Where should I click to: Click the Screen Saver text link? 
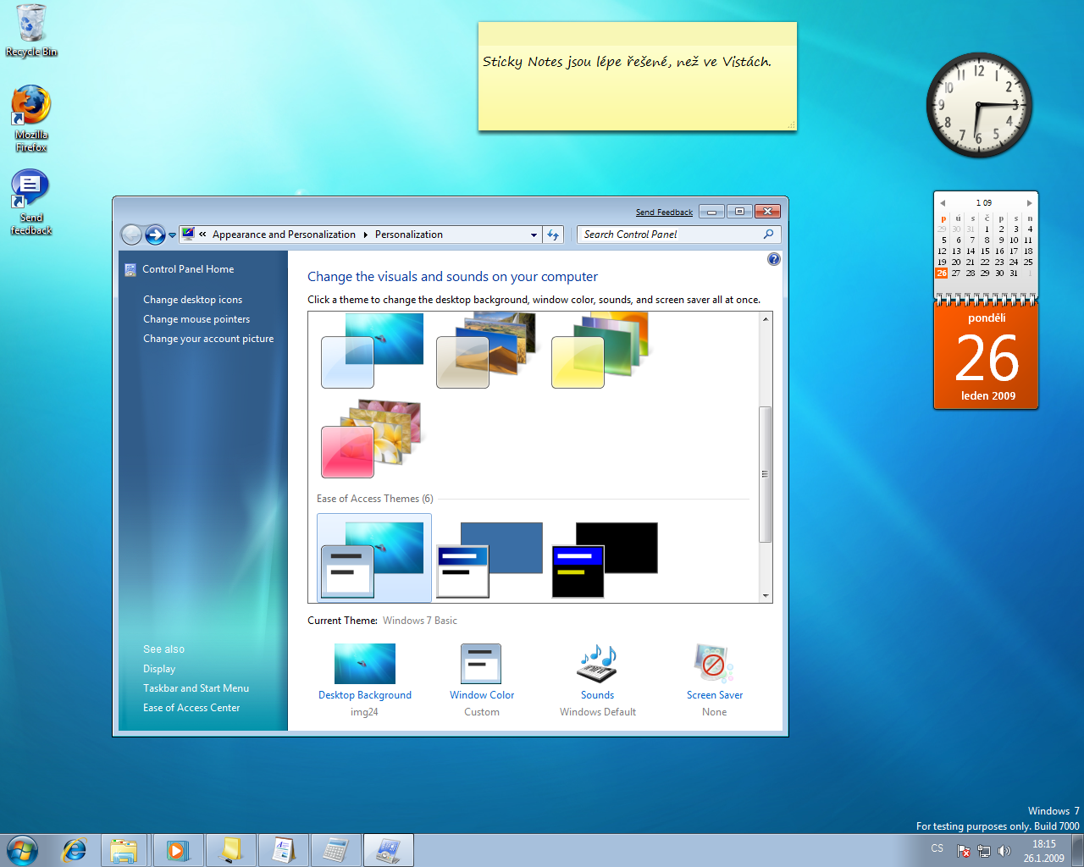coord(715,695)
